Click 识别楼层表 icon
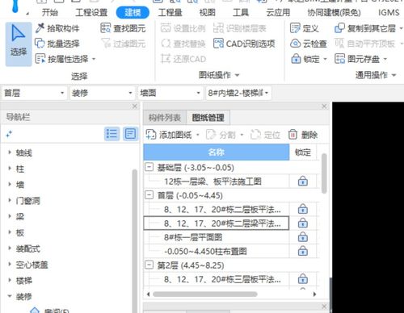This screenshot has height=313, width=404. (x=218, y=28)
